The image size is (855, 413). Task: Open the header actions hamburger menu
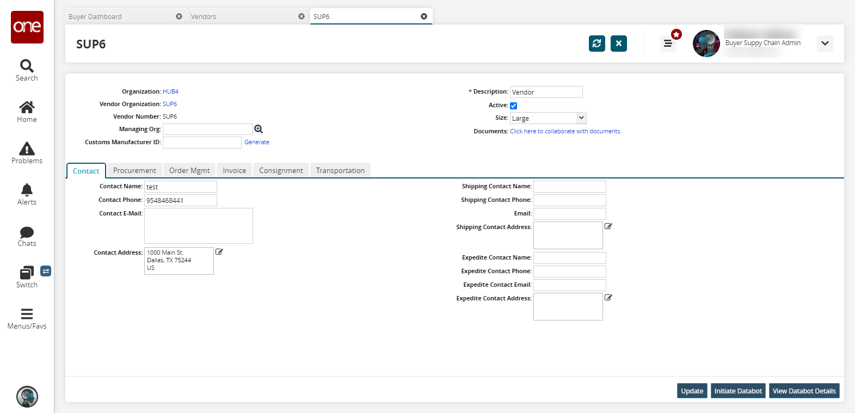pos(668,44)
